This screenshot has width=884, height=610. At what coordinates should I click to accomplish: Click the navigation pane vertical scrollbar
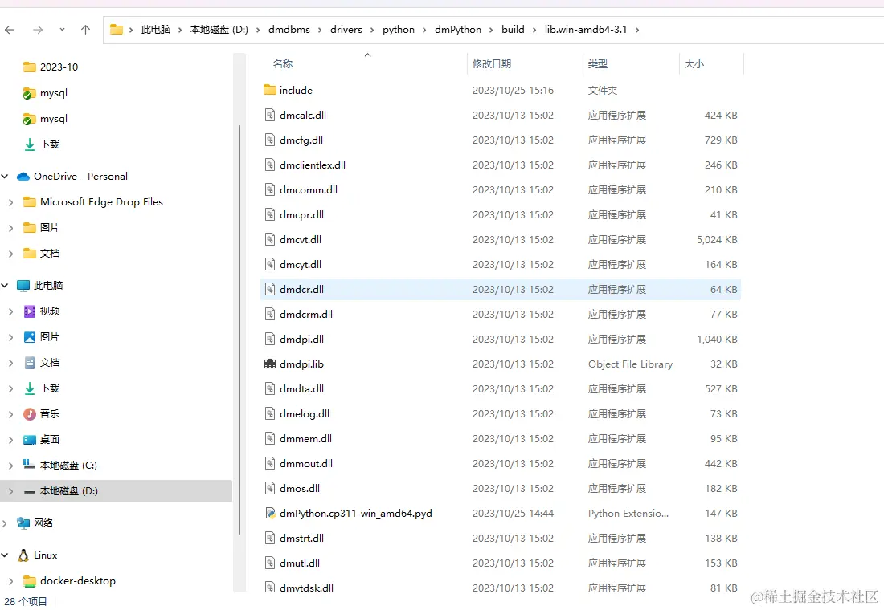[x=239, y=330]
